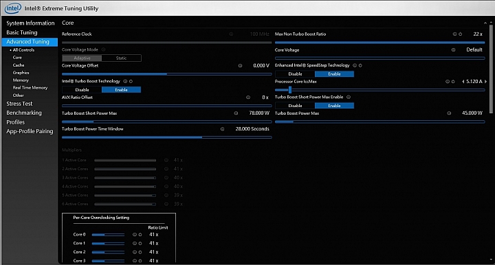Click the info icon for AVX Ratio Offset
This screenshot has height=265, width=495.
click(248, 97)
